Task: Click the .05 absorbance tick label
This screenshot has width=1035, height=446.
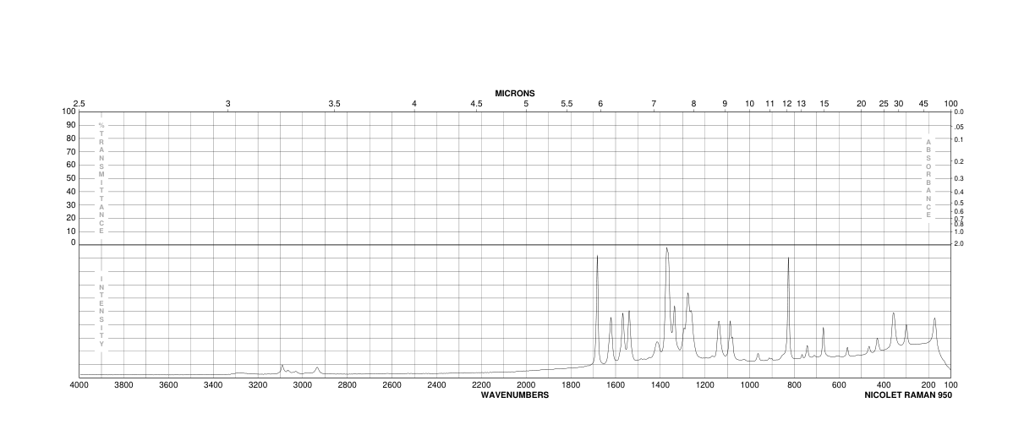Action: pyautogui.click(x=958, y=127)
